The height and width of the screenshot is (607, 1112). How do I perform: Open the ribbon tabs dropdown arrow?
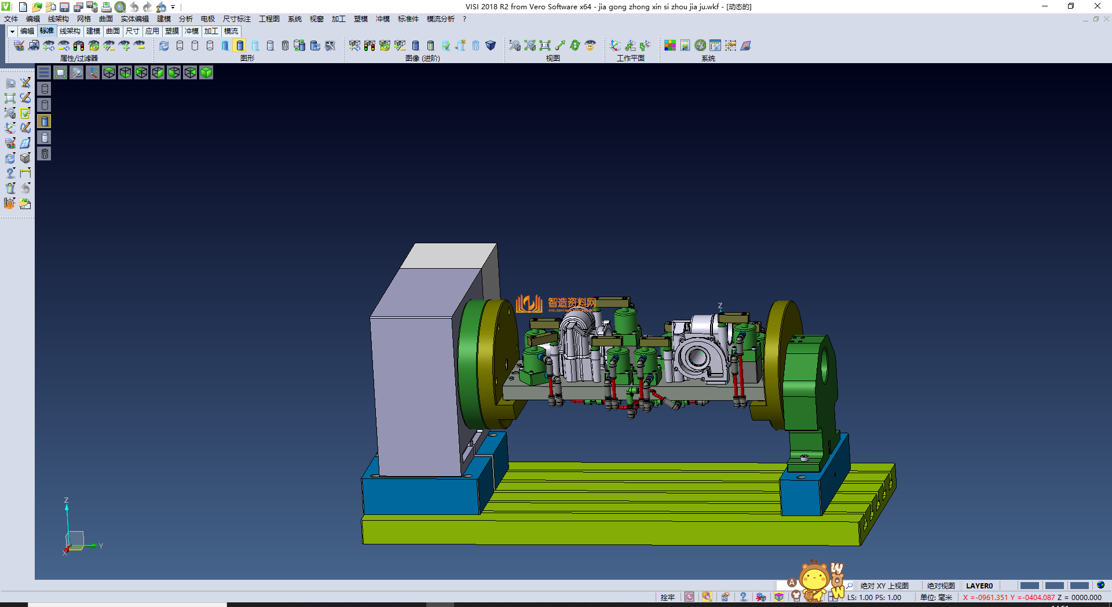click(12, 31)
